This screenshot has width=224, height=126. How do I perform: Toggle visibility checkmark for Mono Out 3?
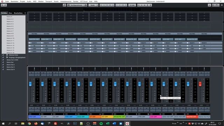[x=3, y=67]
